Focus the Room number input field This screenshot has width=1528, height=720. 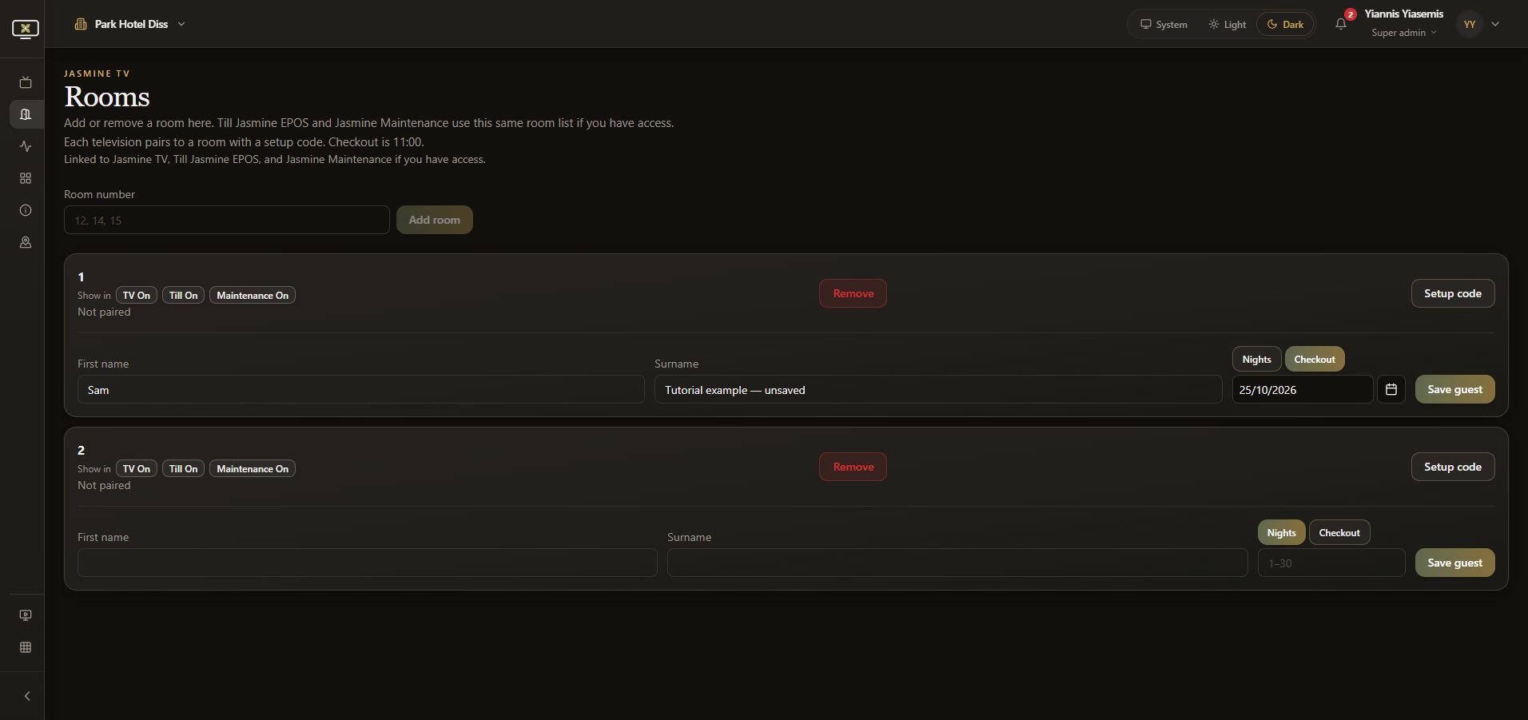(x=227, y=220)
